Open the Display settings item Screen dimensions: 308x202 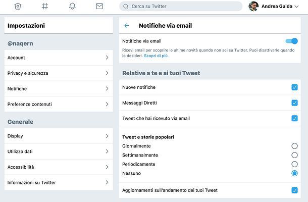point(58,136)
